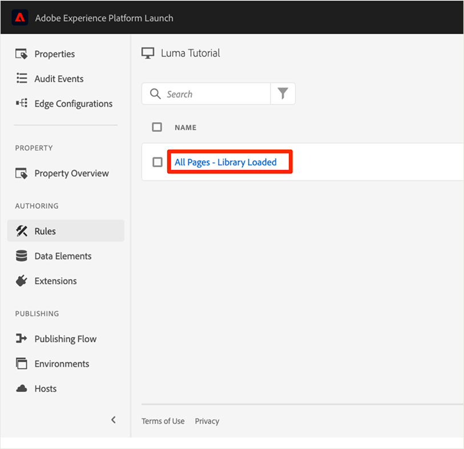The width and height of the screenshot is (464, 449).
Task: Collapse the left sidebar with chevron
Action: pyautogui.click(x=114, y=419)
